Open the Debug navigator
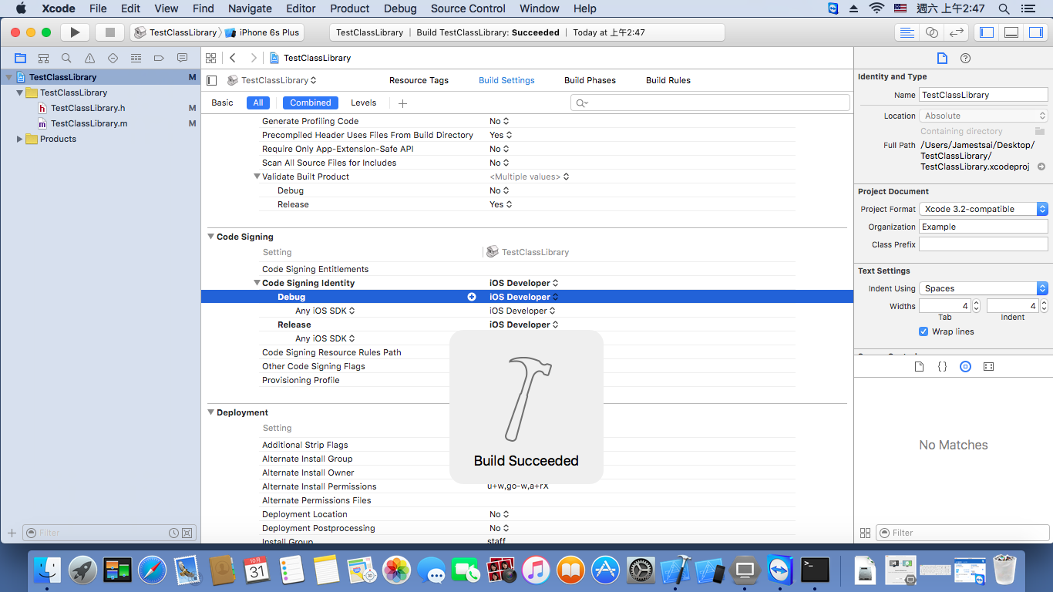This screenshot has height=592, width=1053. tap(136, 58)
